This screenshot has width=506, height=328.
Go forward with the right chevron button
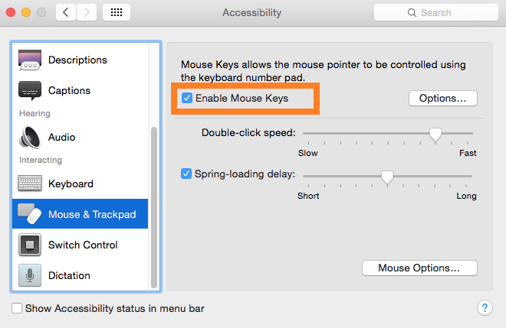(87, 13)
